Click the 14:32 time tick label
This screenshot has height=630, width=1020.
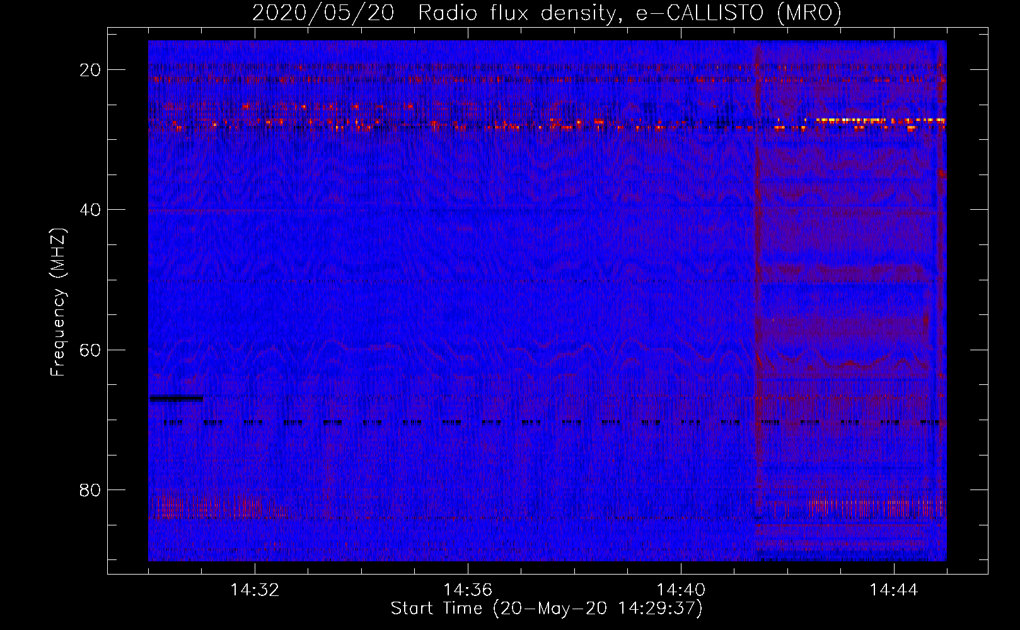[x=255, y=590]
